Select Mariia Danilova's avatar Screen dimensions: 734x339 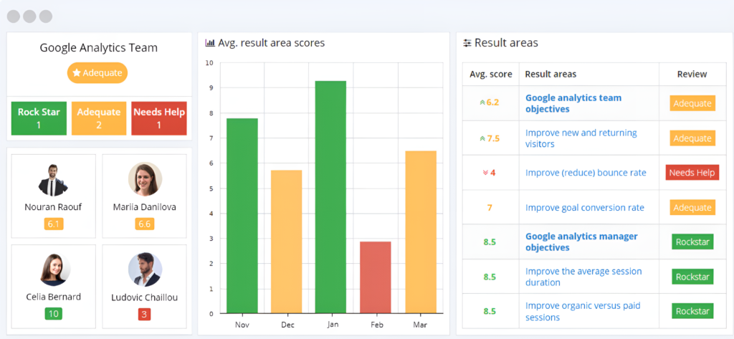point(144,179)
